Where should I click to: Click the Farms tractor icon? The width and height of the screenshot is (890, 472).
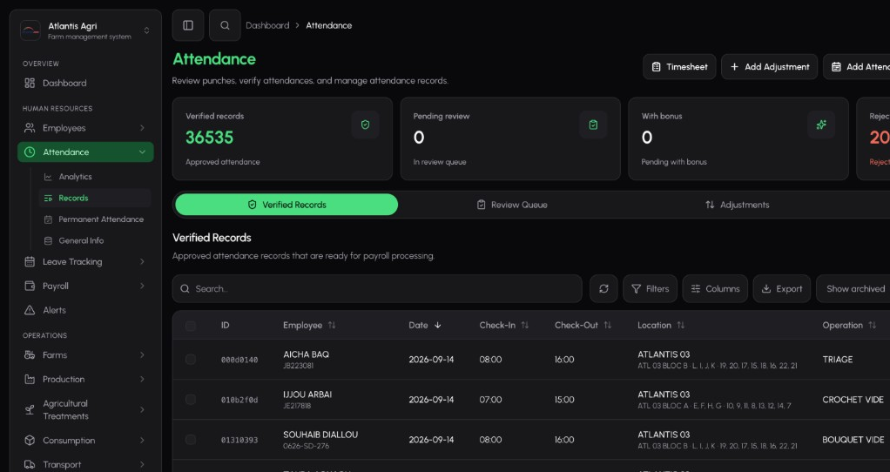pos(30,355)
